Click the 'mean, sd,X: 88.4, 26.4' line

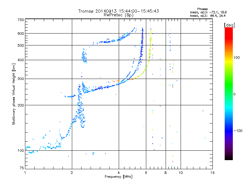208,16
